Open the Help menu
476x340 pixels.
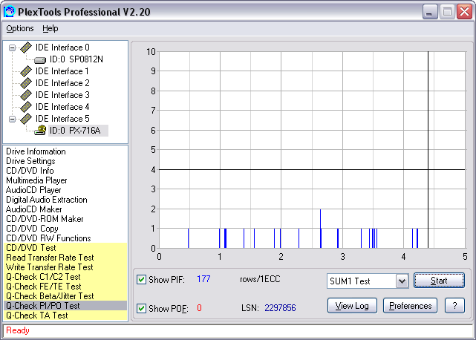click(x=50, y=28)
